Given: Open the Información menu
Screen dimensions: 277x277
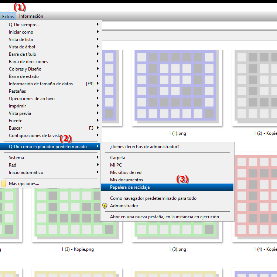Looking at the screenshot, I should click(x=31, y=16).
